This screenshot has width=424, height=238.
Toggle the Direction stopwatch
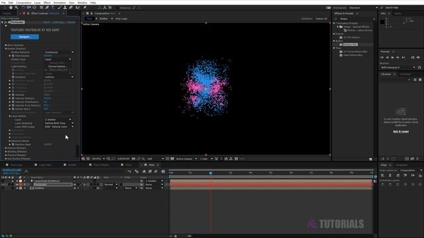pos(13,77)
